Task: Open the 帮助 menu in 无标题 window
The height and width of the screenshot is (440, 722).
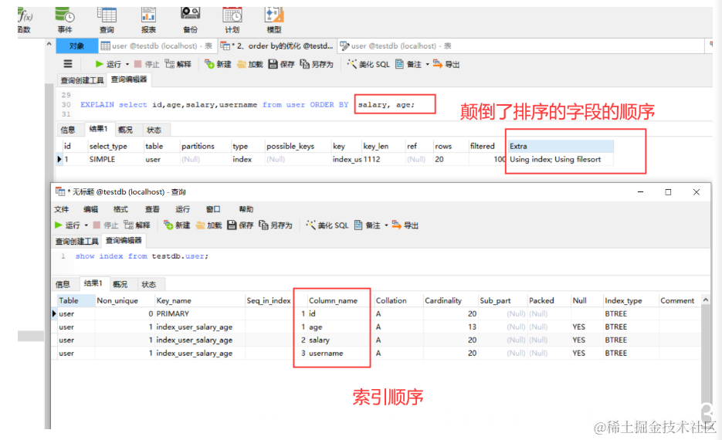Action: [246, 209]
